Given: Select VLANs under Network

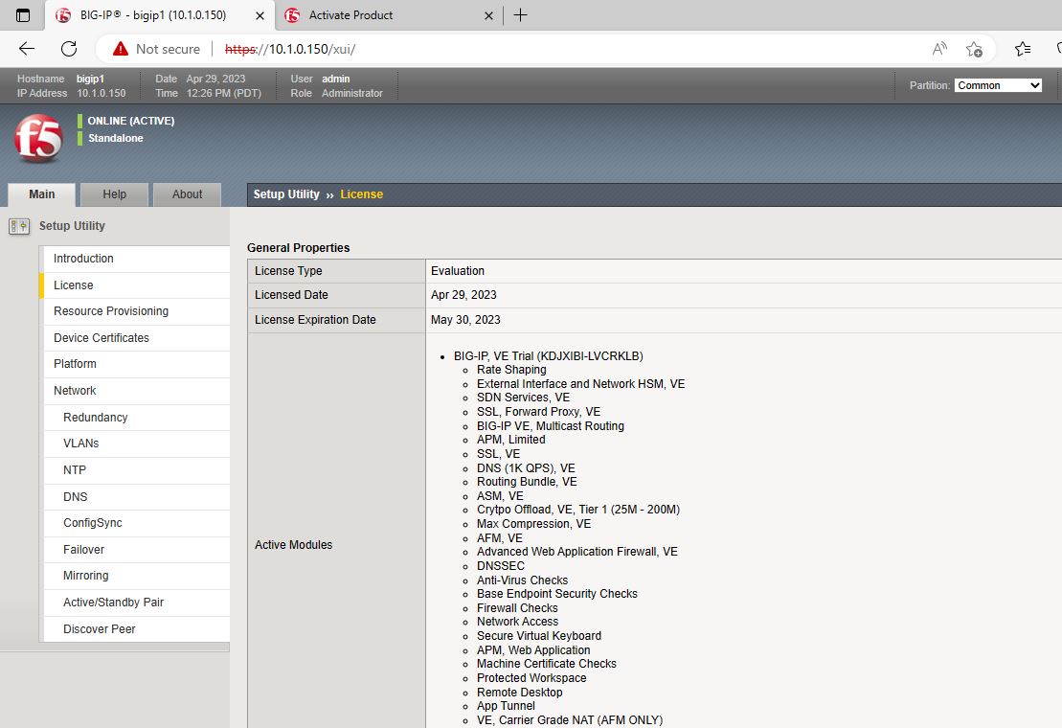Looking at the screenshot, I should (x=81, y=444).
